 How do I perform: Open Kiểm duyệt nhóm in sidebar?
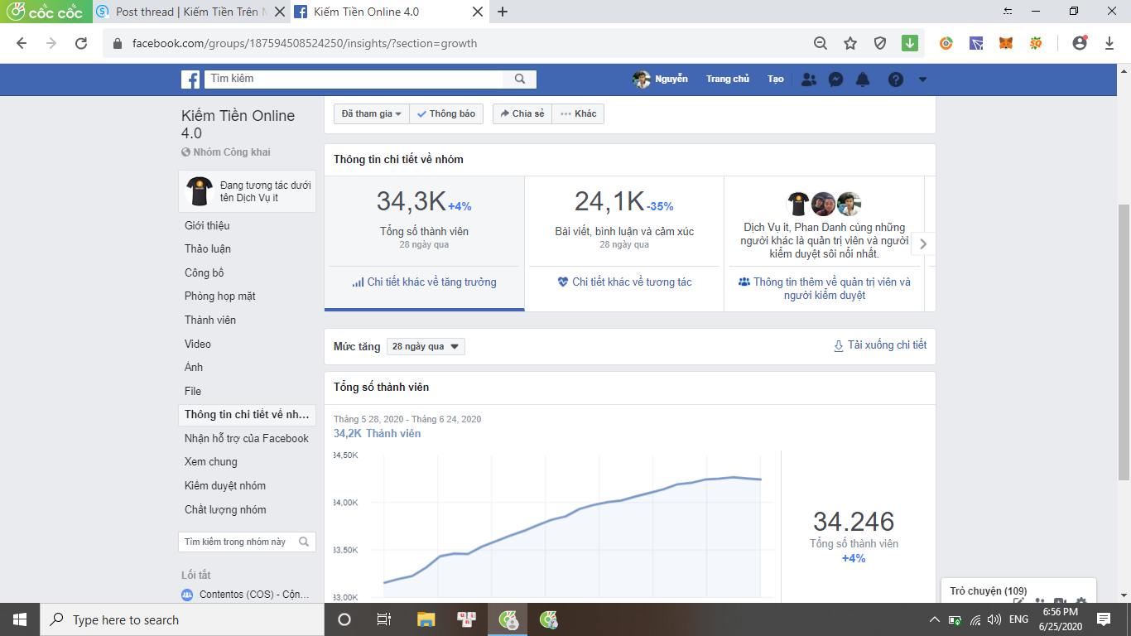click(225, 485)
